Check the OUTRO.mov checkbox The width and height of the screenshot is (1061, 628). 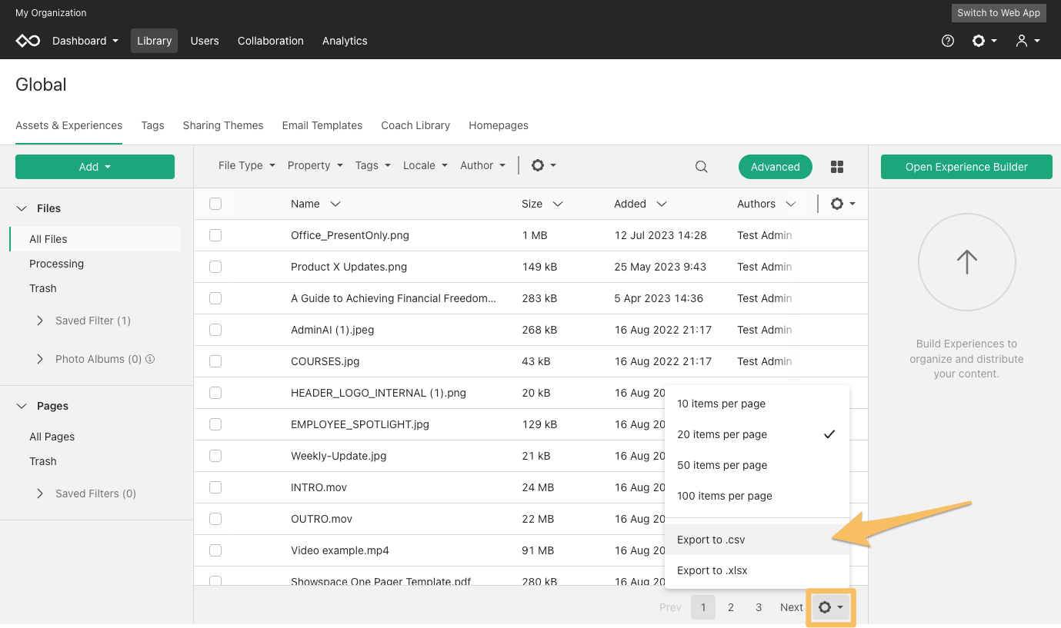[215, 519]
